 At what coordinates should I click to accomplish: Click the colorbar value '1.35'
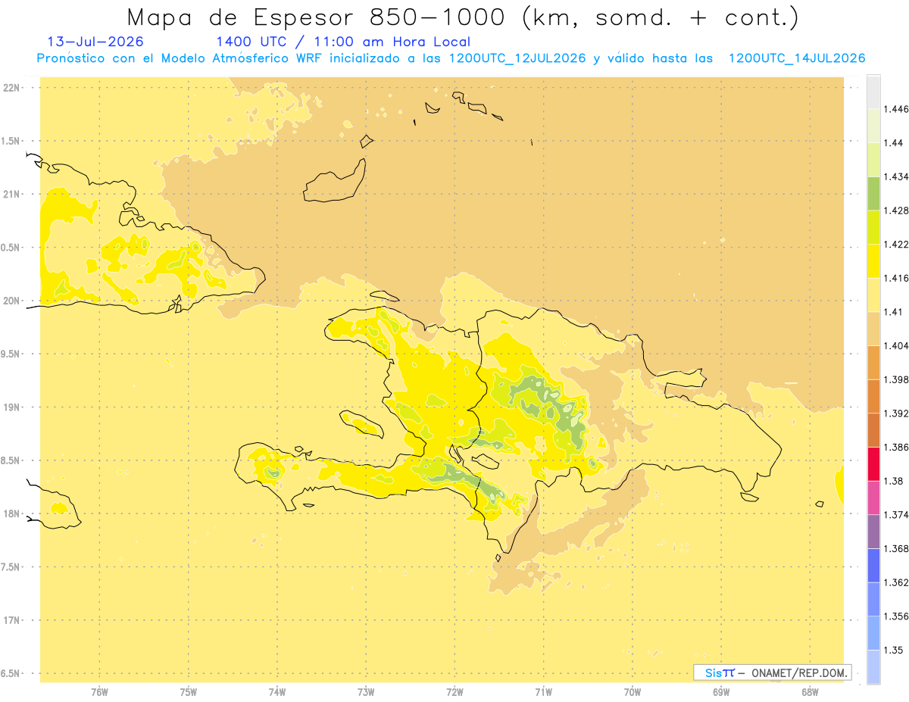coord(894,650)
